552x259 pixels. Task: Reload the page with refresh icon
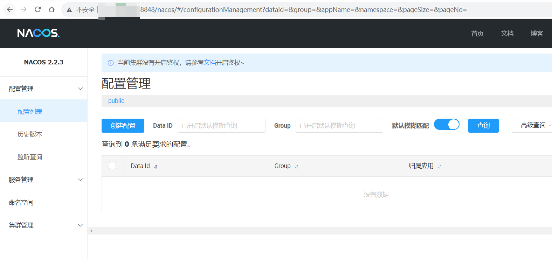click(x=38, y=9)
